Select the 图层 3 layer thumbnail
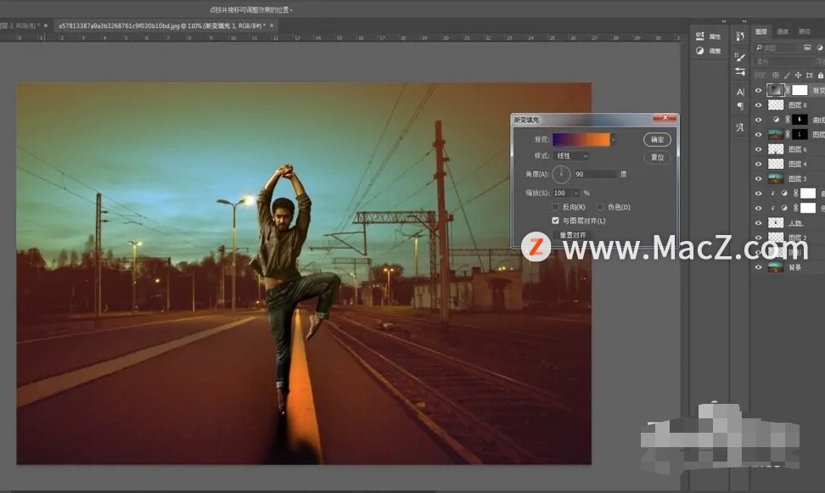The width and height of the screenshot is (825, 493). click(x=776, y=179)
